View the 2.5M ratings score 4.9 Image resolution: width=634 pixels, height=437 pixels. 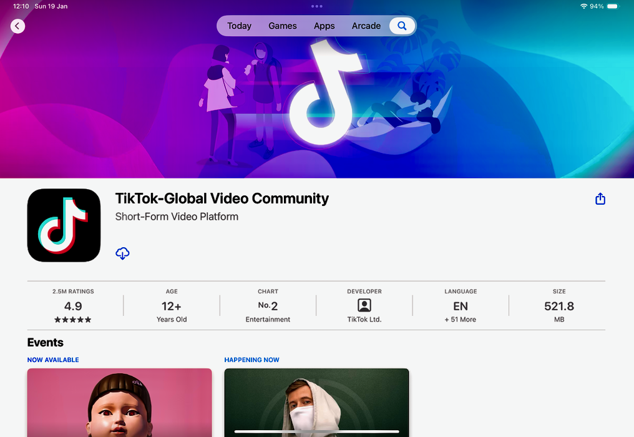coord(73,306)
